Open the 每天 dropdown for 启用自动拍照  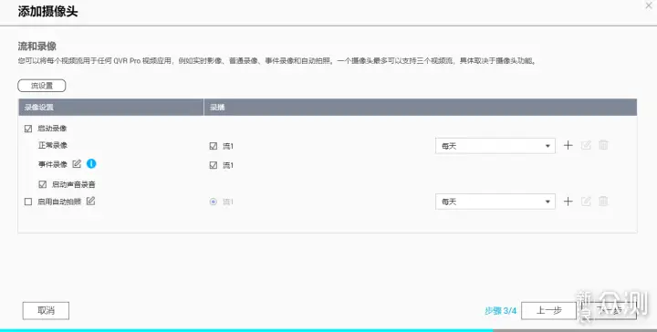point(495,202)
